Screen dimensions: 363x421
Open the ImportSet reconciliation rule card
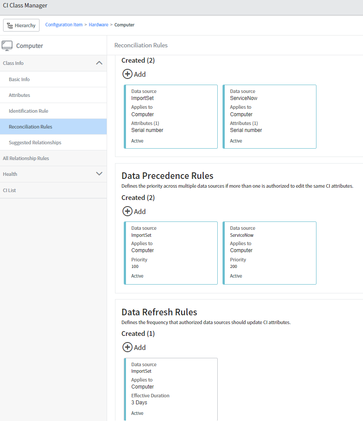[x=171, y=116]
